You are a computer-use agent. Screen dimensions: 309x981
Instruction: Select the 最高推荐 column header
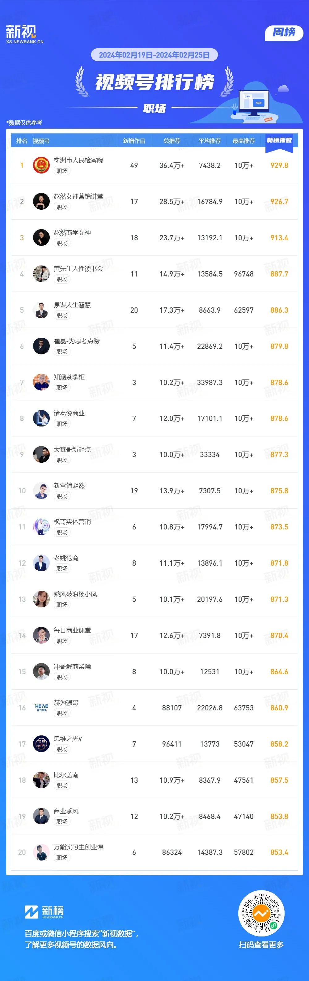click(243, 141)
